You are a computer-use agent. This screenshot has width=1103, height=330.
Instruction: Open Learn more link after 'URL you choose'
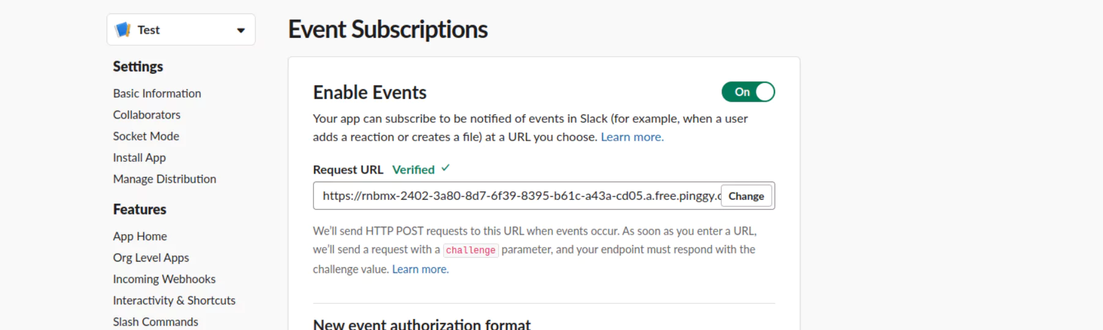tap(632, 137)
